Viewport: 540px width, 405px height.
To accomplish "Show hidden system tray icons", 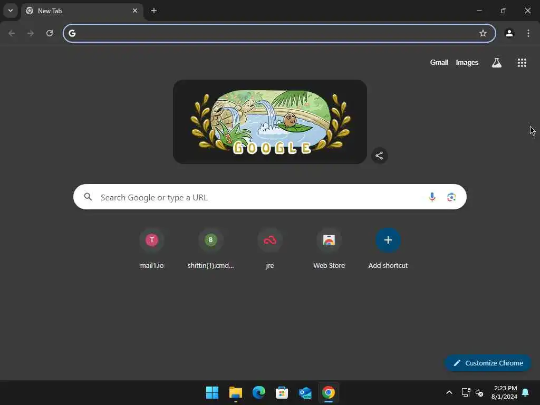I will click(x=449, y=392).
